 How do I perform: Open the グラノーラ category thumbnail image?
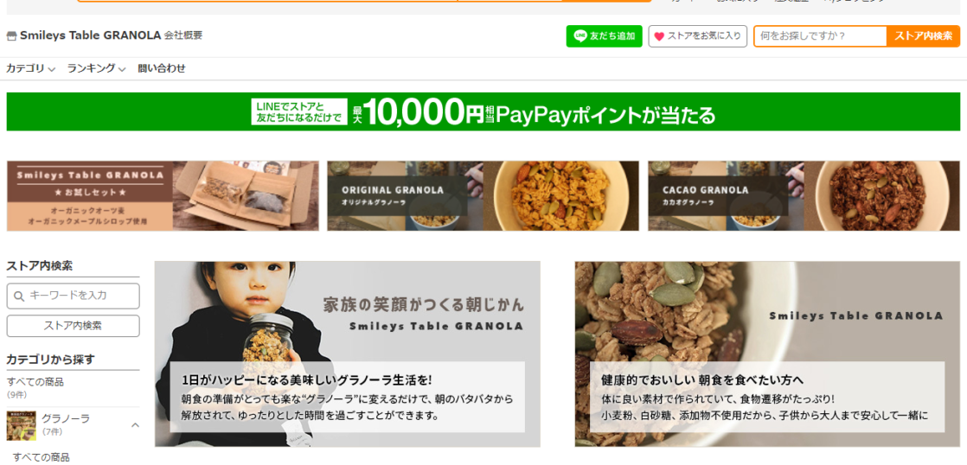click(x=21, y=425)
